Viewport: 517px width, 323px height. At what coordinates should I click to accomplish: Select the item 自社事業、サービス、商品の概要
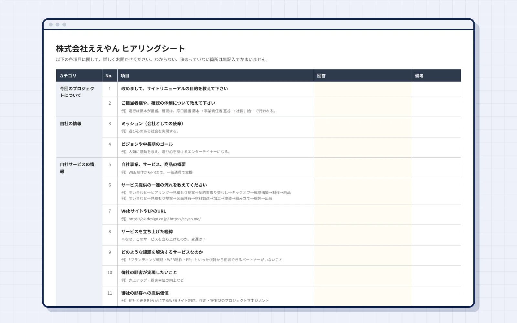click(153, 164)
